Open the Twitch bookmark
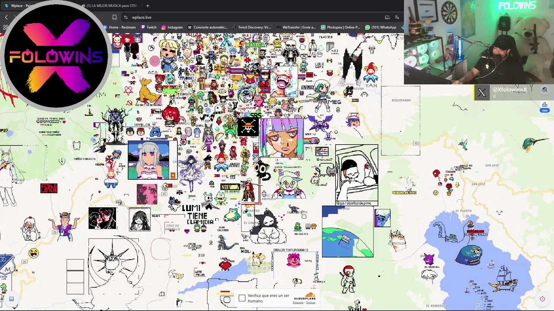The image size is (554, 311). (x=148, y=27)
